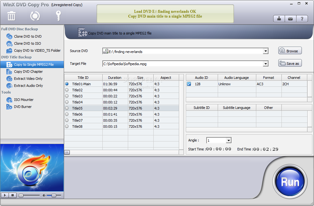Image resolution: width=314 pixels, height=206 pixels.
Task: Click the trash can delete icon
Action: tap(11, 16)
